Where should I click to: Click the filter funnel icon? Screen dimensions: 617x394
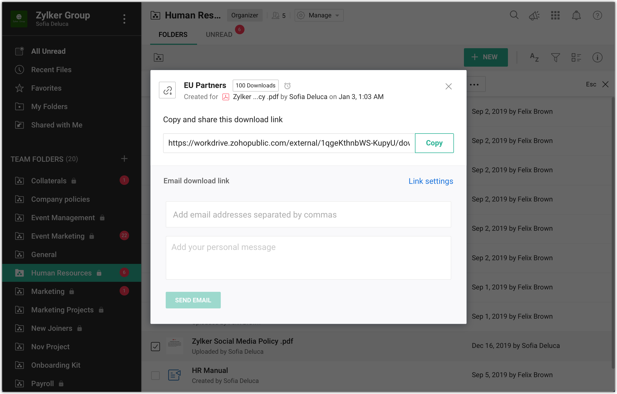pos(555,57)
